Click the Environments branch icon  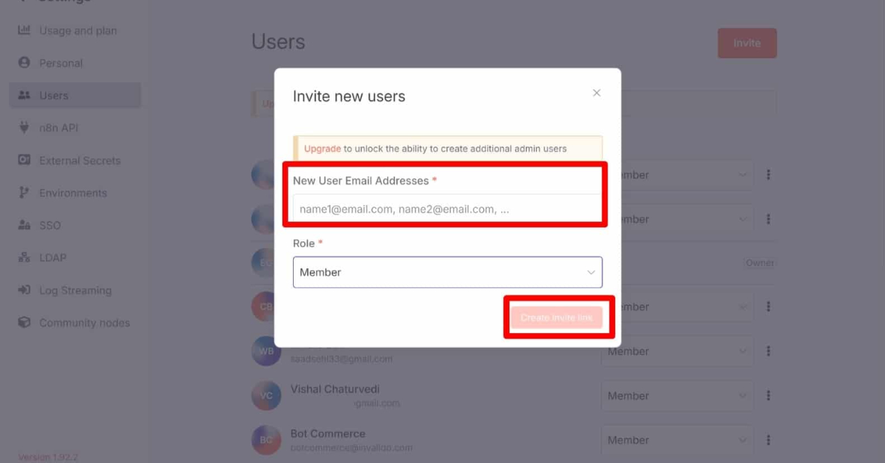click(24, 192)
